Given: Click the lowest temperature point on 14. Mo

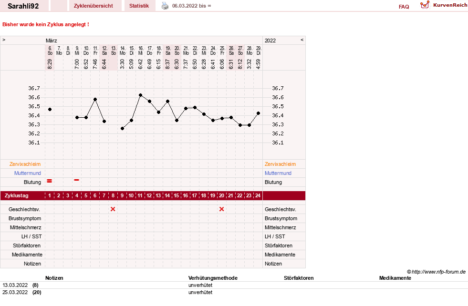Looking at the screenshot, I should pos(123,129).
